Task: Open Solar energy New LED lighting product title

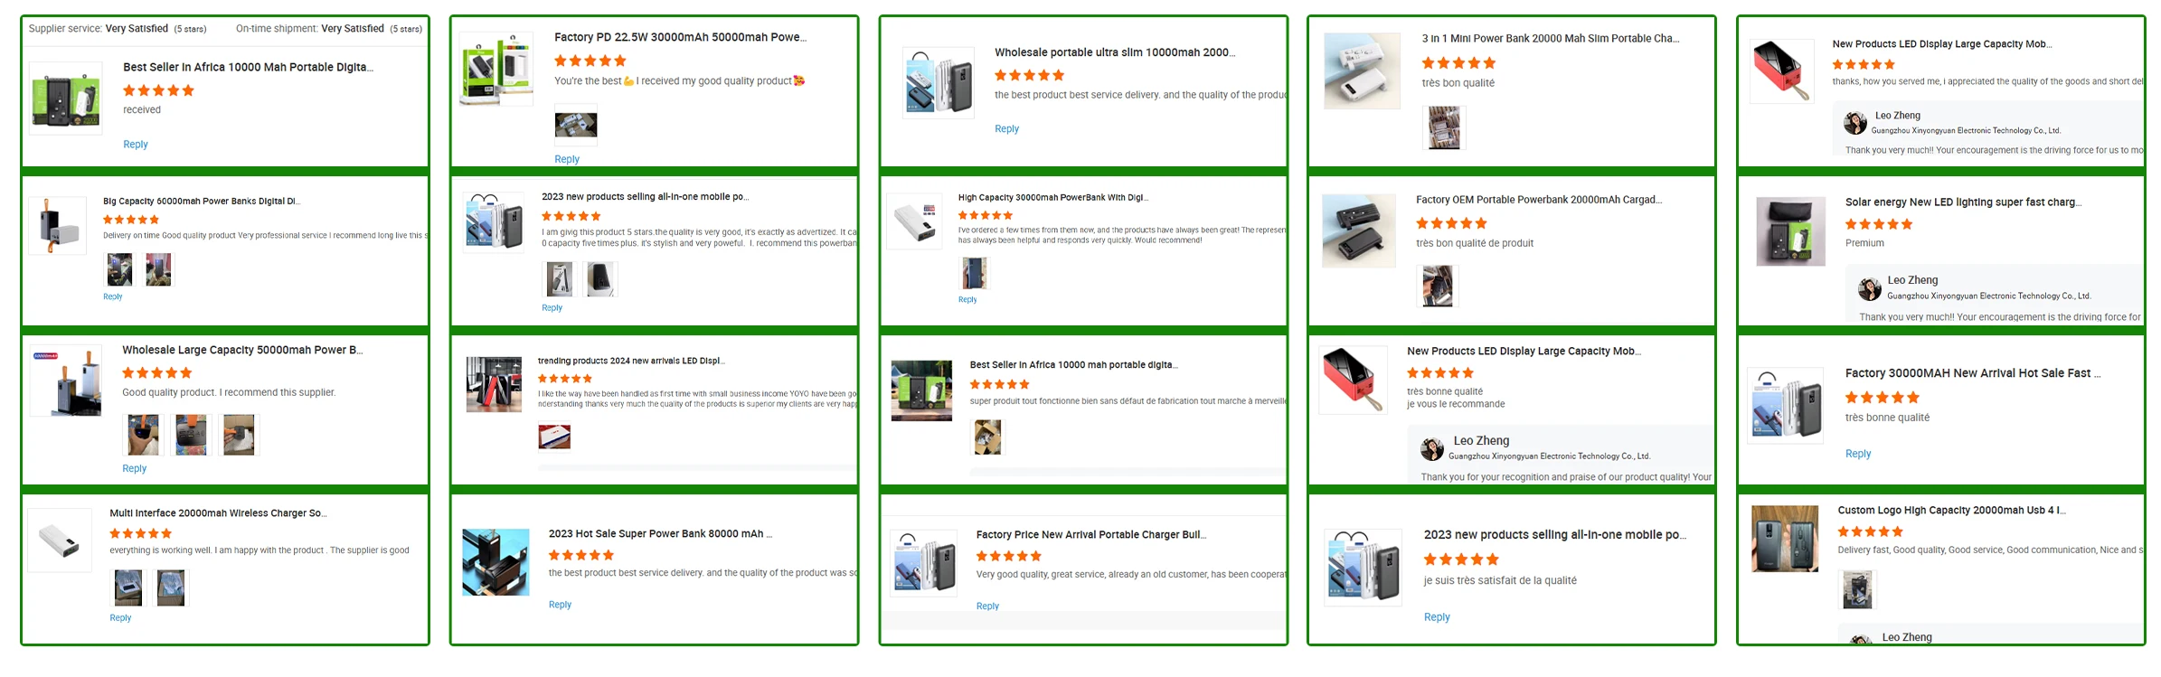Action: tap(1963, 202)
